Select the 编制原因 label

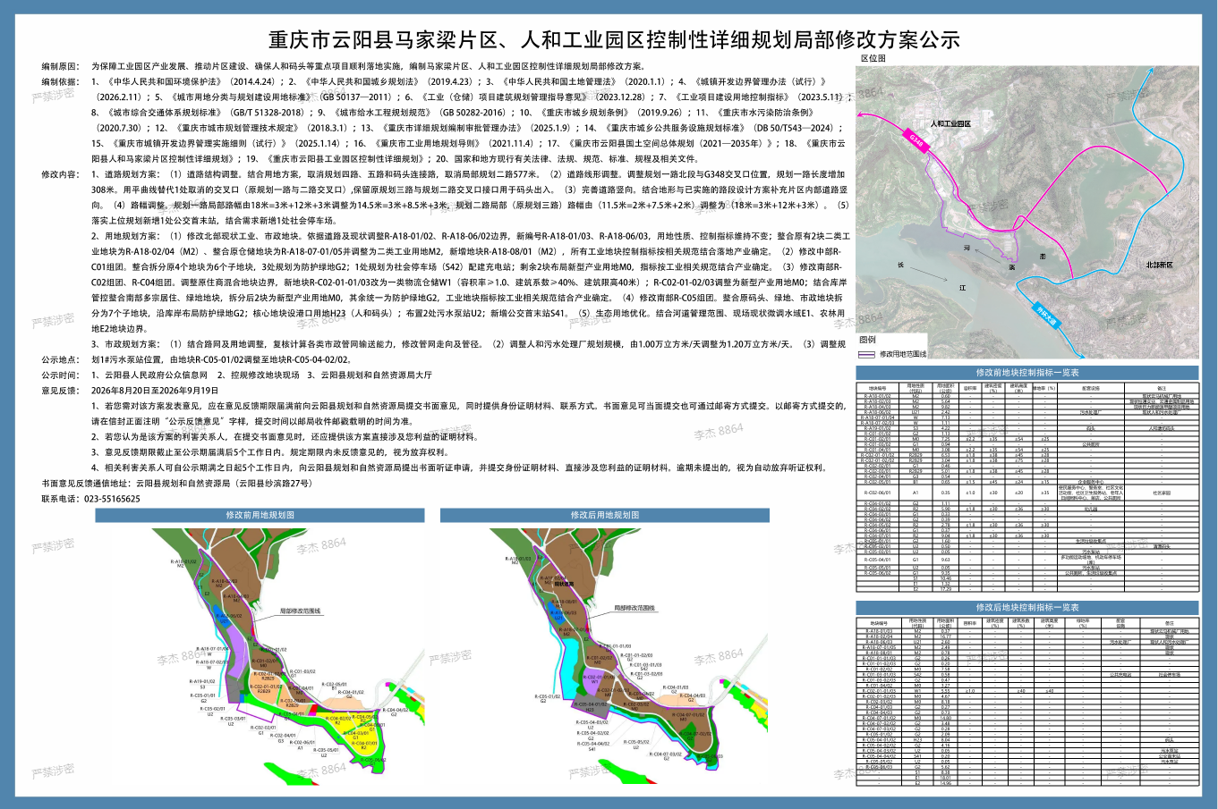pyautogui.click(x=60, y=67)
